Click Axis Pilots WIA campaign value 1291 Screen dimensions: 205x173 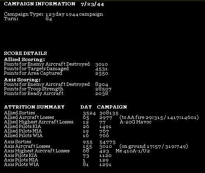coord(105,165)
